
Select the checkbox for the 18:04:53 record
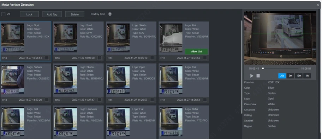click(x=205, y=58)
